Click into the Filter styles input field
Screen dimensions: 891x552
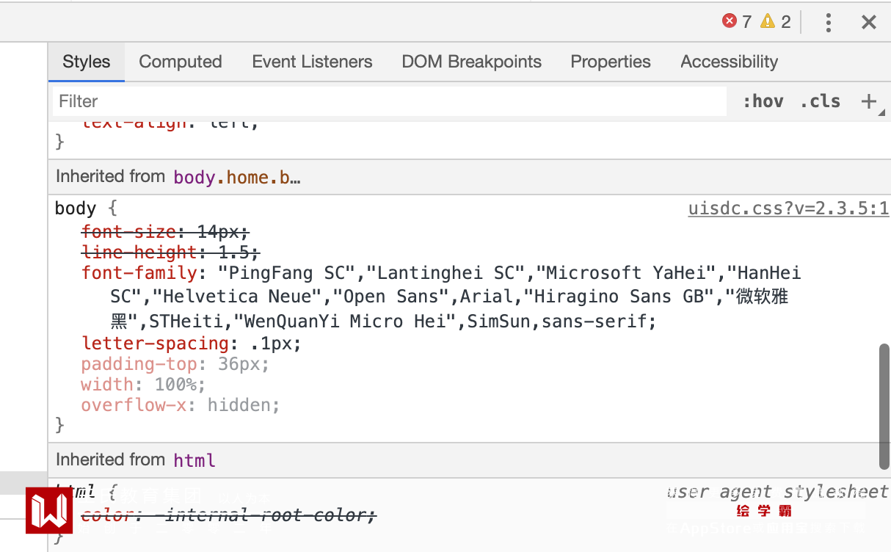coord(389,101)
